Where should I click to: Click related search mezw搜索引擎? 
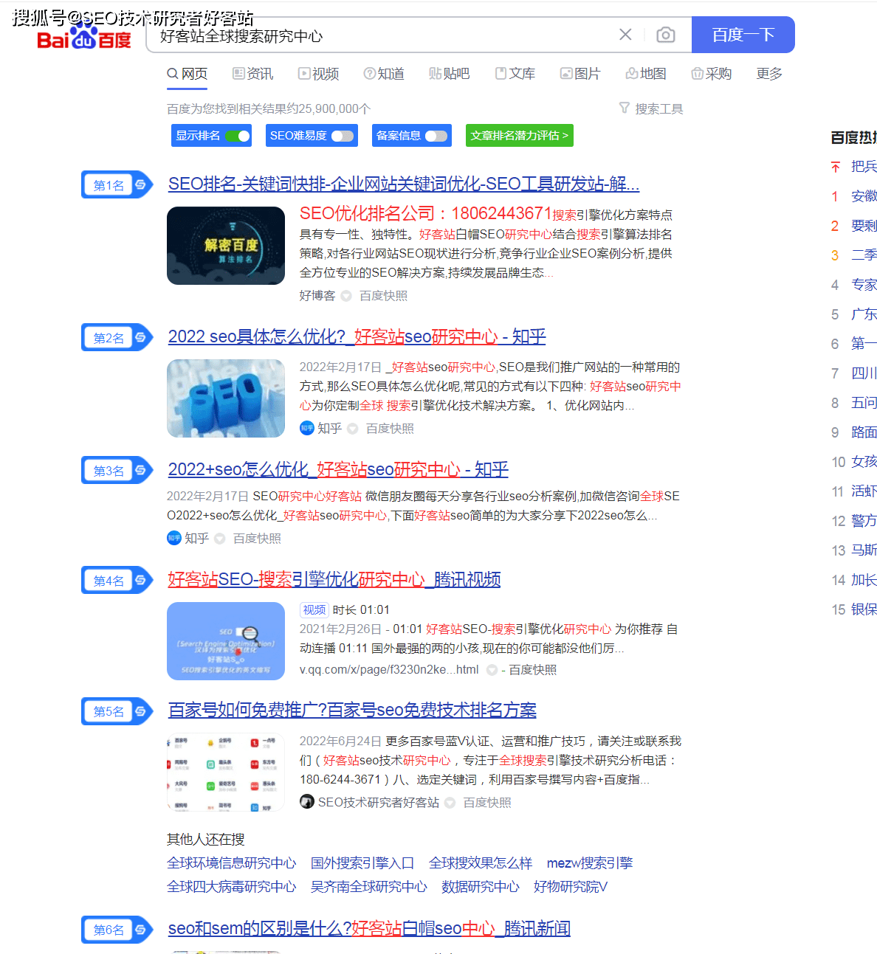[590, 863]
